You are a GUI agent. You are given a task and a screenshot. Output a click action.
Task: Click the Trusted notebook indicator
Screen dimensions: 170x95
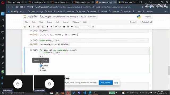[133, 22]
